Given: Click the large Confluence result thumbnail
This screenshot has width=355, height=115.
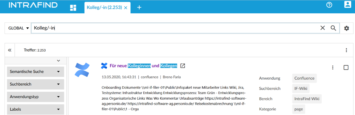Looking at the screenshot, I should [x=82, y=70].
